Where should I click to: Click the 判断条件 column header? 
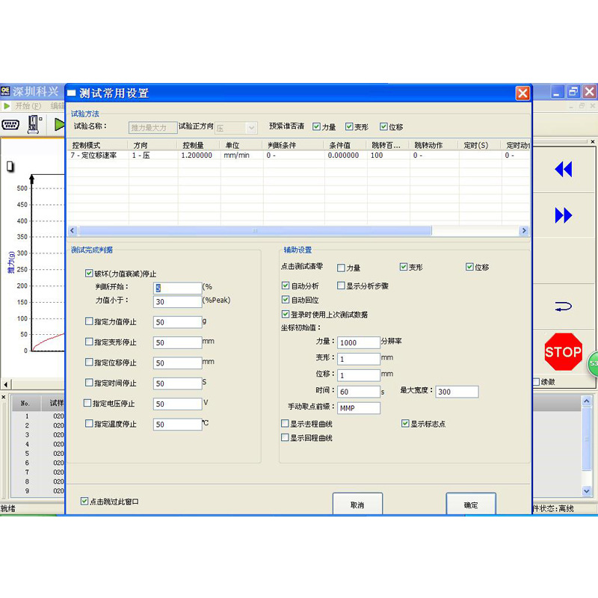click(x=293, y=145)
